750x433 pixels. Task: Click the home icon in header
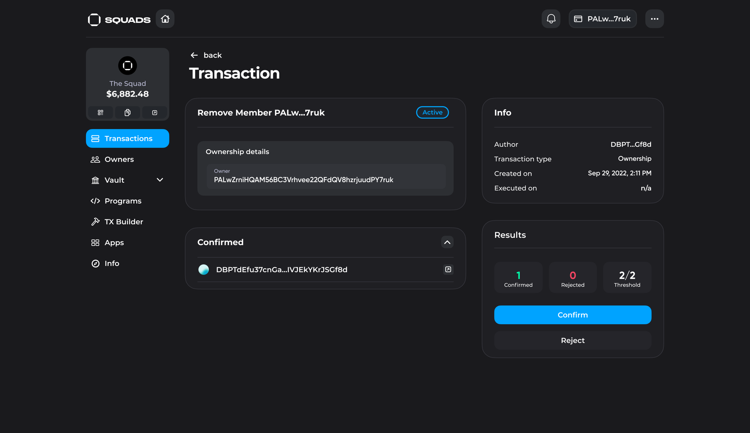[x=165, y=19]
